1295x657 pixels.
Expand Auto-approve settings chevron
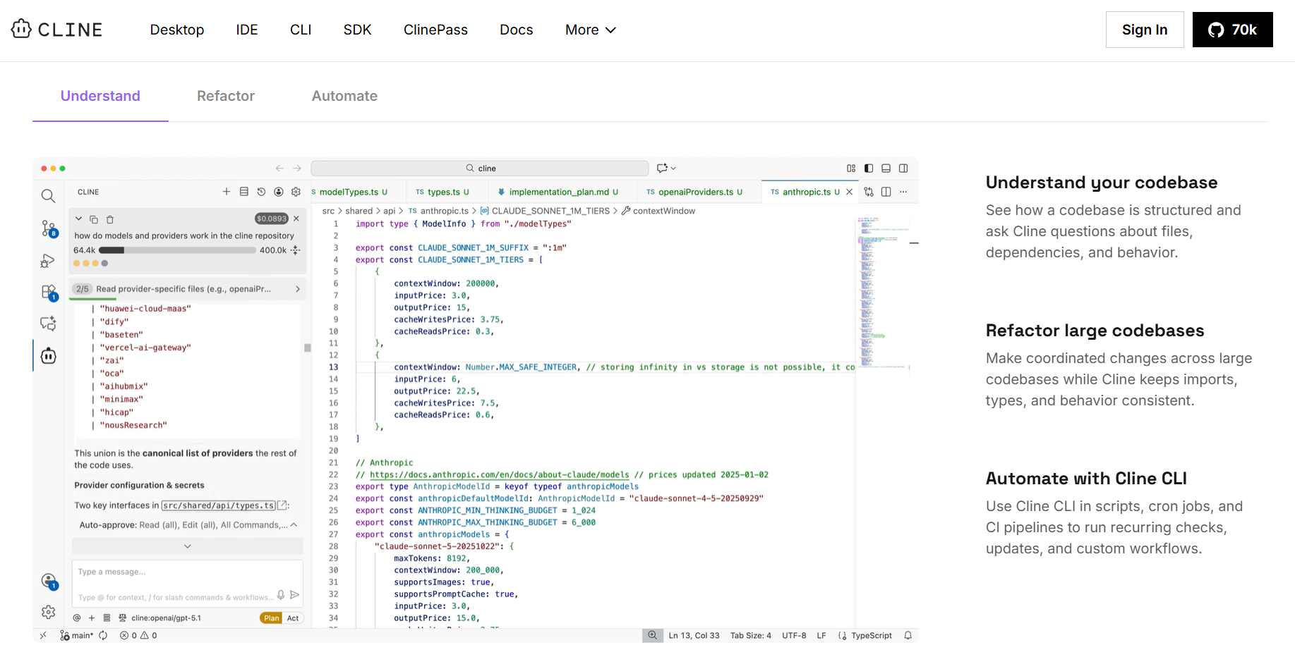[x=294, y=525]
